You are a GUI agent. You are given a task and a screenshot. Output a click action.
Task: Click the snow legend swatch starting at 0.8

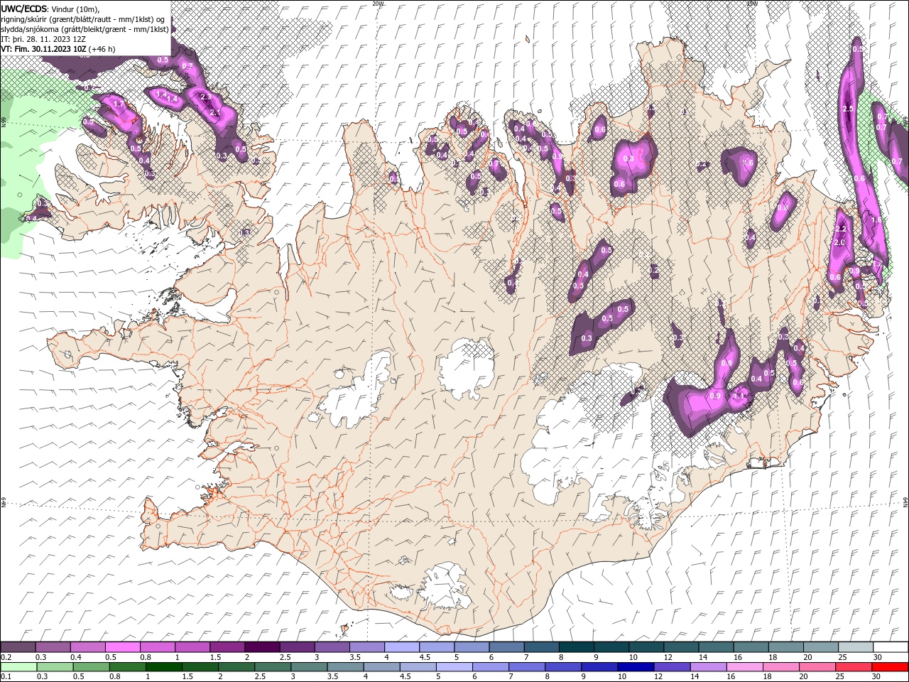click(x=157, y=647)
